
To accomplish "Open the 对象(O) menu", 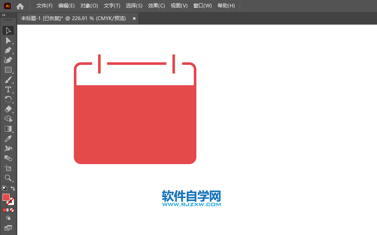I will tap(89, 6).
